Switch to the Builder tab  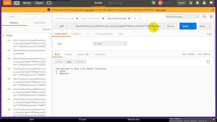click(98, 3)
